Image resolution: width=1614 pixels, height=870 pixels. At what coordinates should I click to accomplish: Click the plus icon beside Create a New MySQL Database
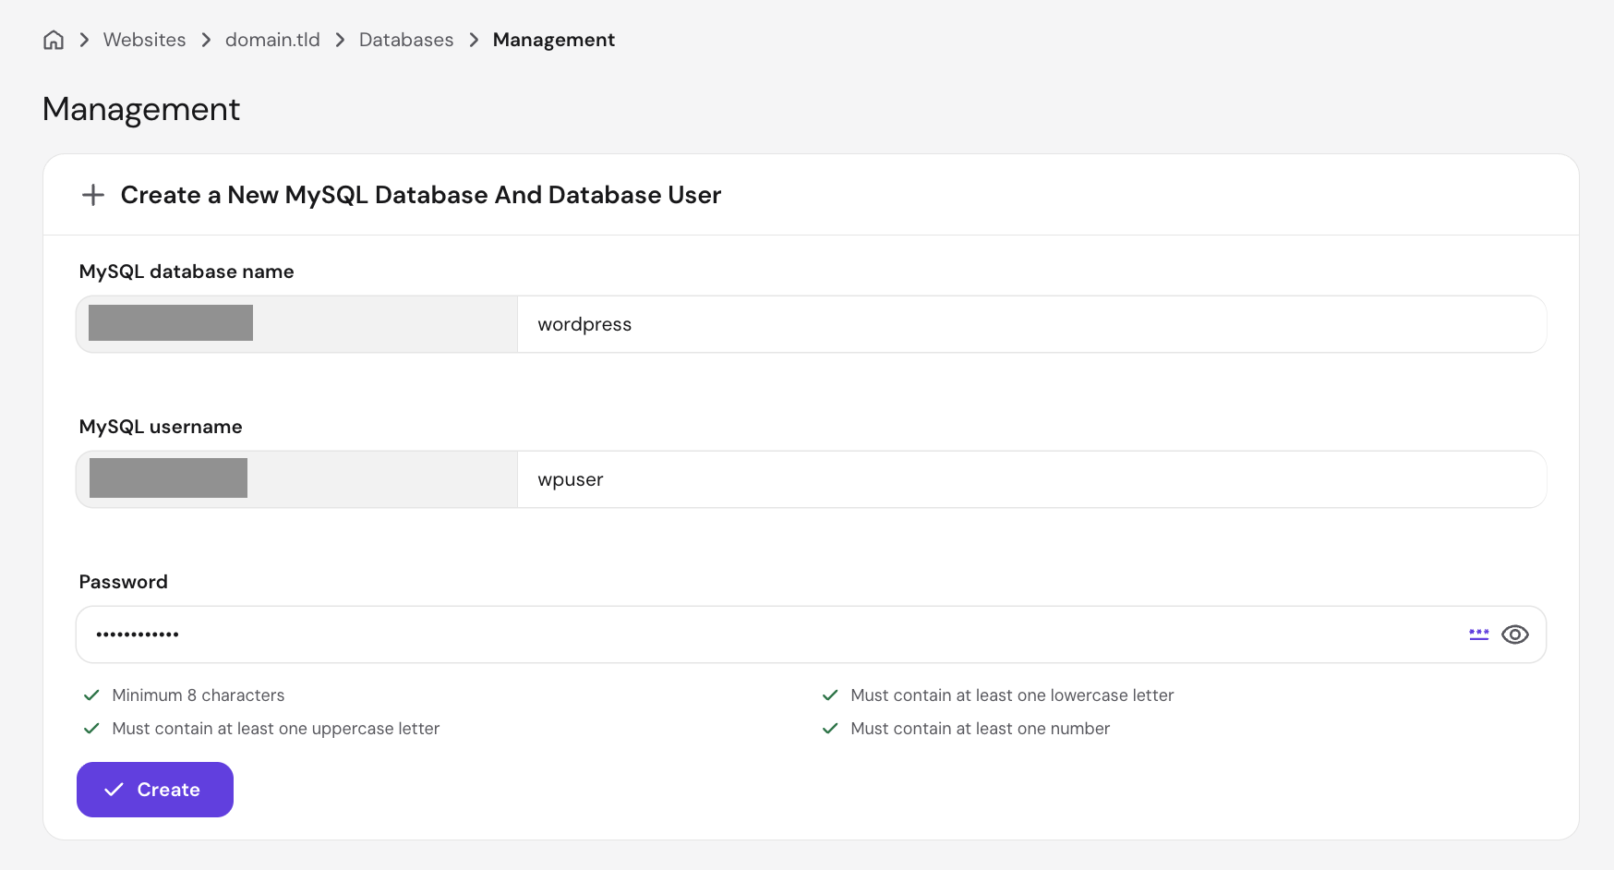tap(93, 195)
